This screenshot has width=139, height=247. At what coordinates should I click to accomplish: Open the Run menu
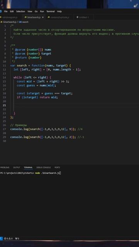(42, 12)
